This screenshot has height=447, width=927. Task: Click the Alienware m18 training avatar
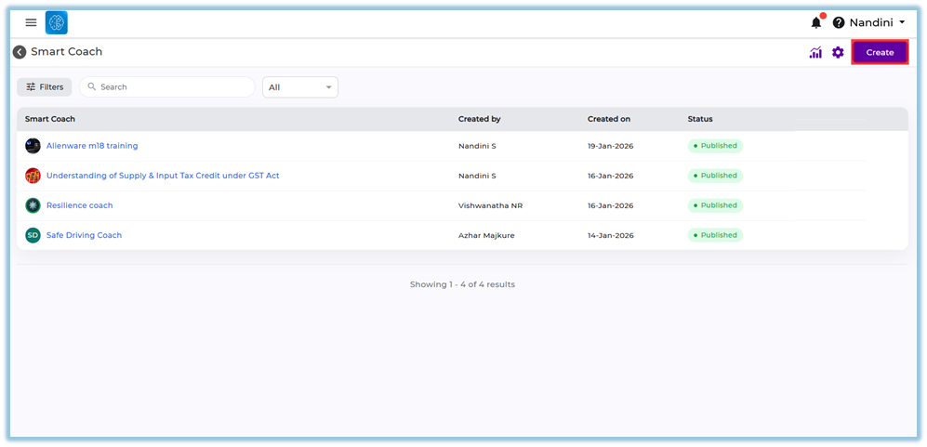point(33,146)
